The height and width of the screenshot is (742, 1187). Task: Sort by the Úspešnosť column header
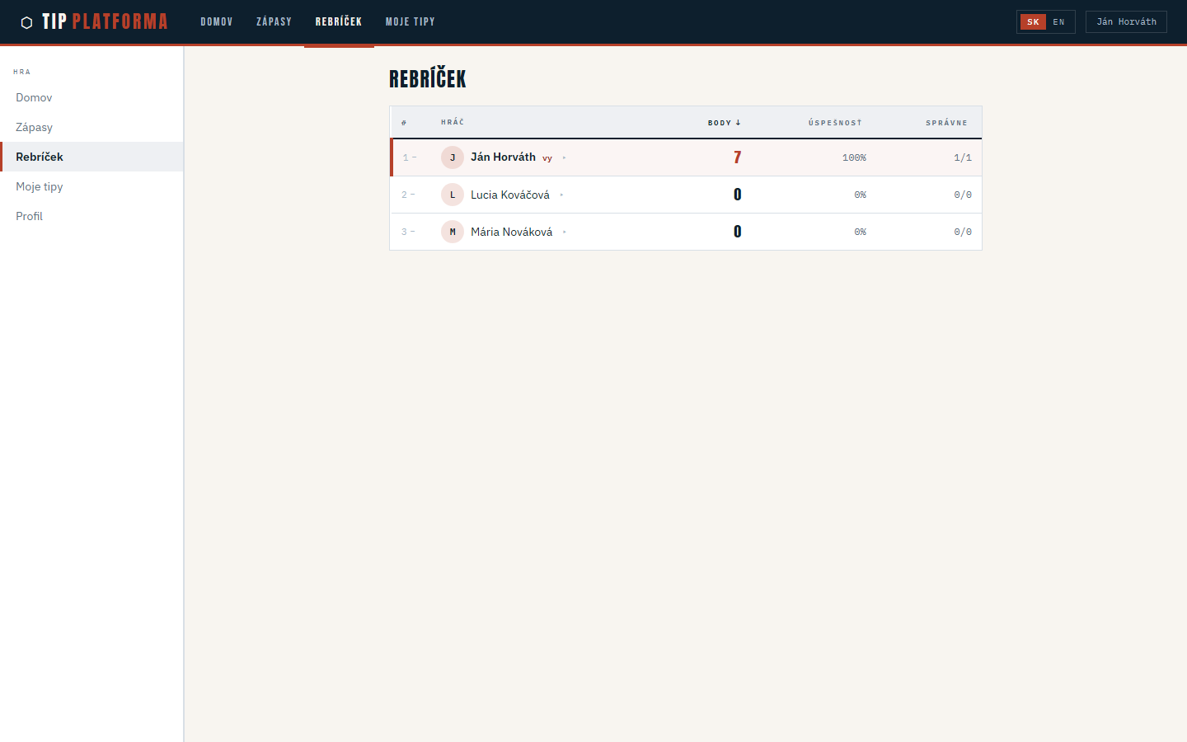coord(834,123)
